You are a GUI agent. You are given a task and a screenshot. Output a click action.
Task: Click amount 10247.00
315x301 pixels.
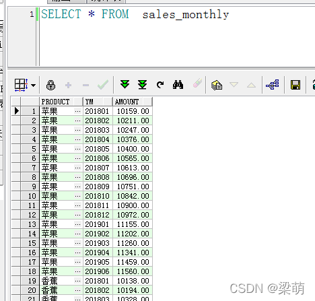click(x=133, y=130)
